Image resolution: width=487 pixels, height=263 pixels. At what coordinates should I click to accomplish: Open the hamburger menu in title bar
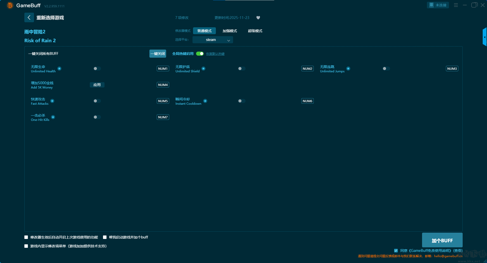(x=456, y=5)
